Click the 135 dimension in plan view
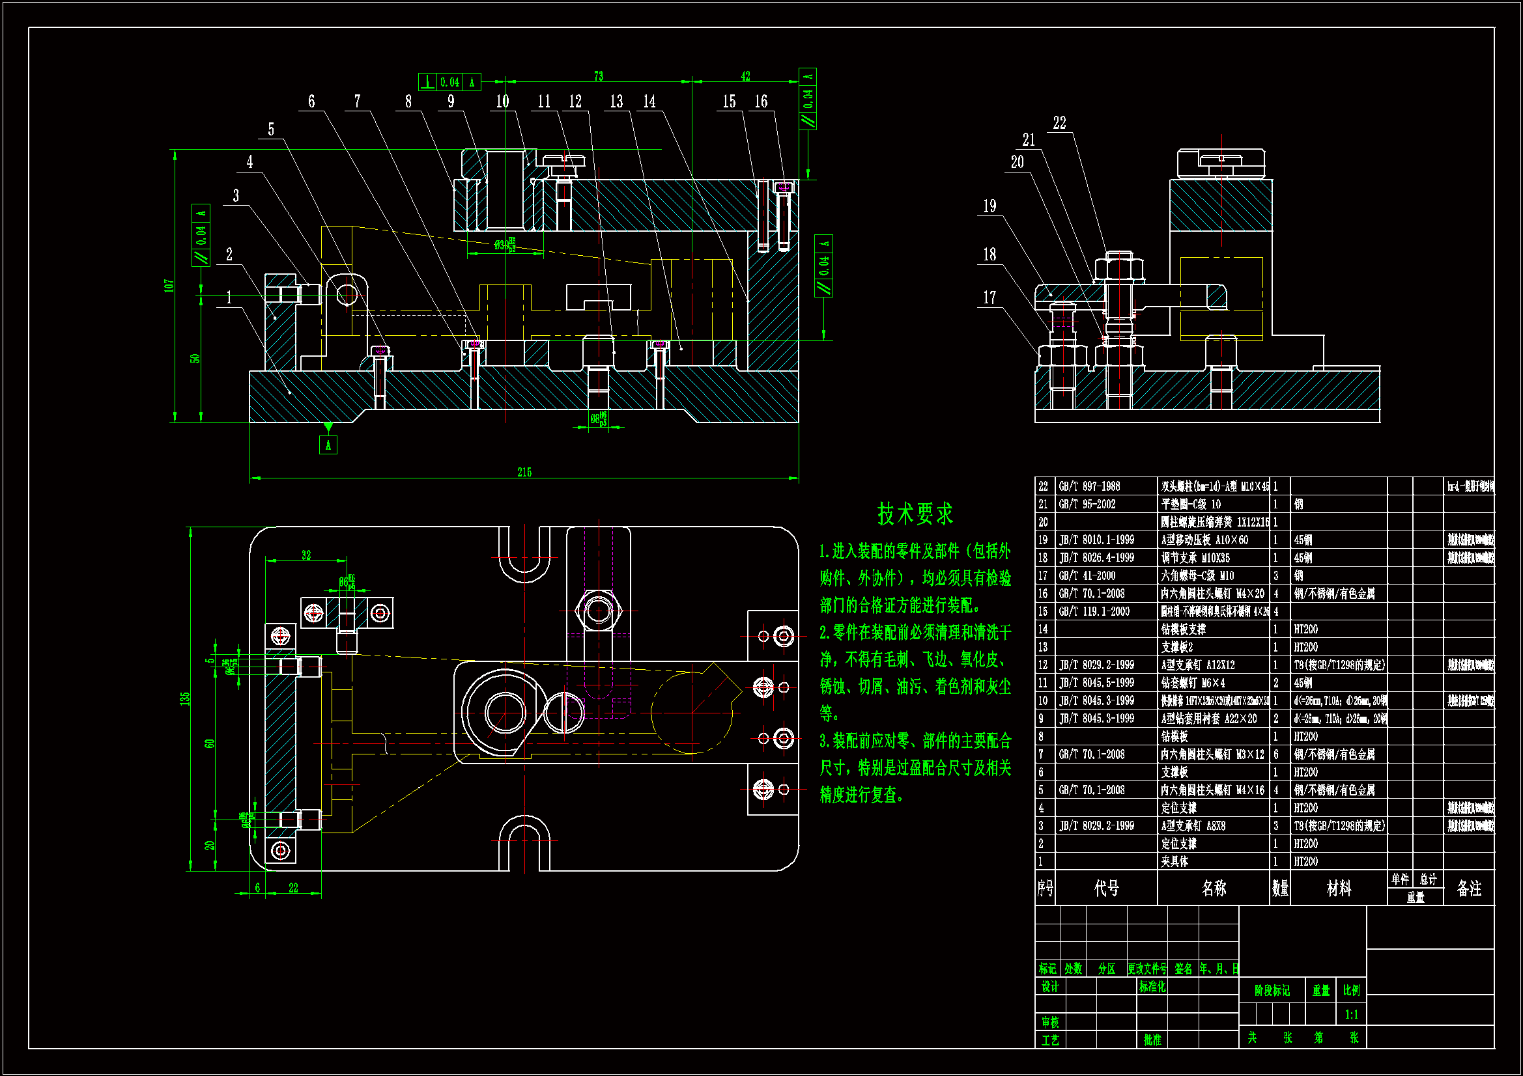Screen dimensions: 1523x1076 (185, 698)
